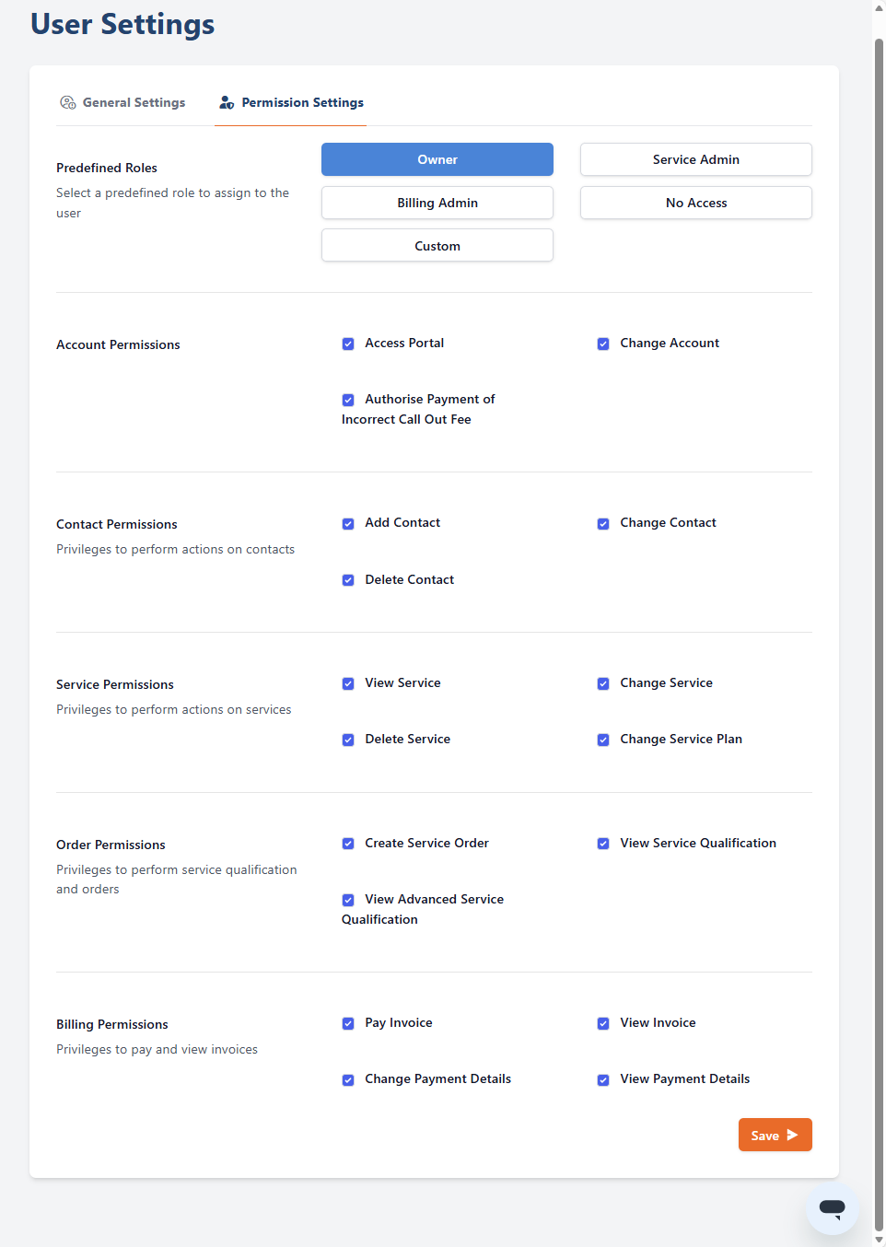Screen dimensions: 886x1247
Task: Toggle the Access Portal checkbox
Action: 348,344
